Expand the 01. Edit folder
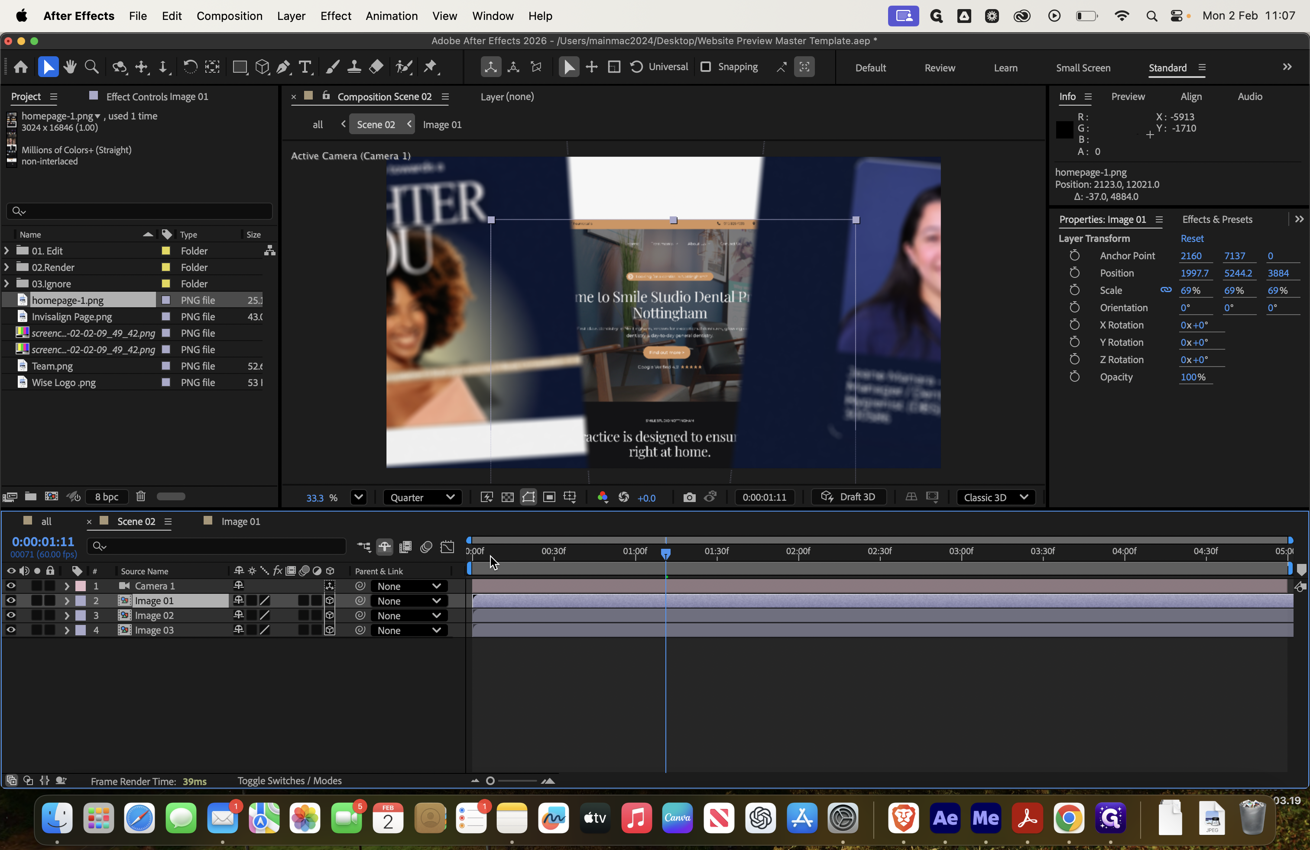 (x=6, y=251)
